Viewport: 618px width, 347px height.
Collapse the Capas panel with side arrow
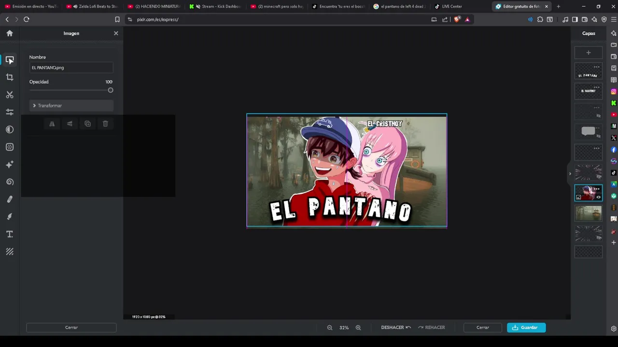[x=570, y=173]
